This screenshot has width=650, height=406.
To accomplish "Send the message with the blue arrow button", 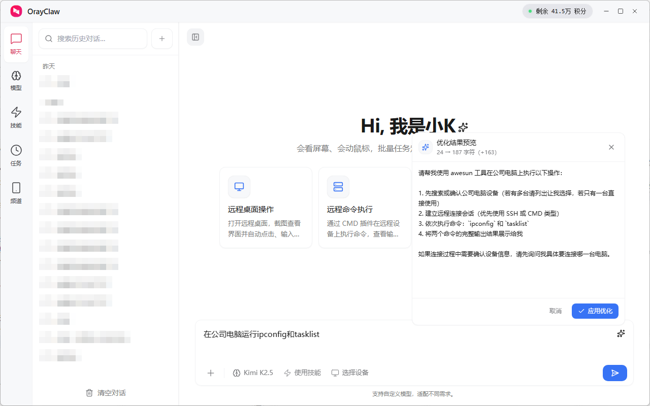I will coord(615,373).
